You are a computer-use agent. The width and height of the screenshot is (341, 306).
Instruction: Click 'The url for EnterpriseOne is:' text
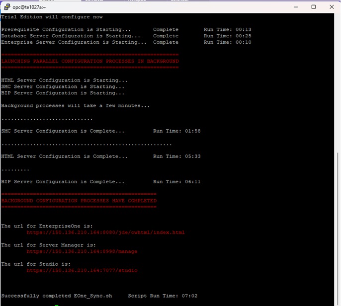click(x=47, y=226)
